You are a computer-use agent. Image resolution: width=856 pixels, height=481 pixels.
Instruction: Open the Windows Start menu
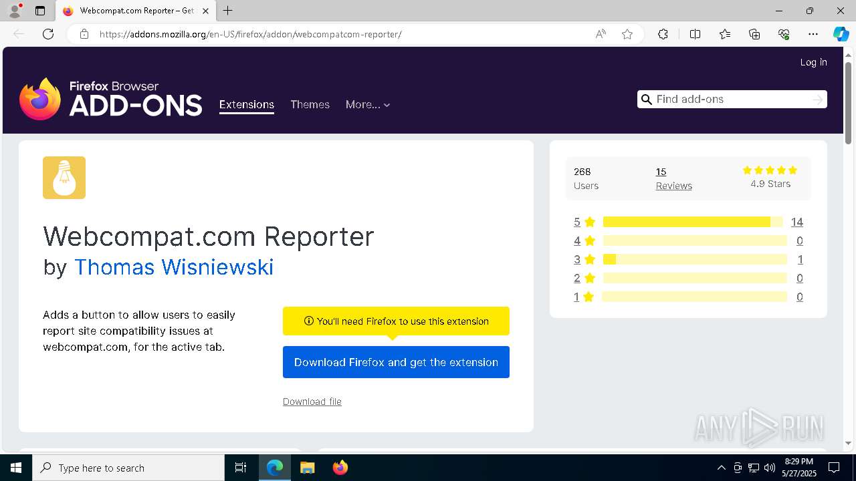click(x=16, y=468)
